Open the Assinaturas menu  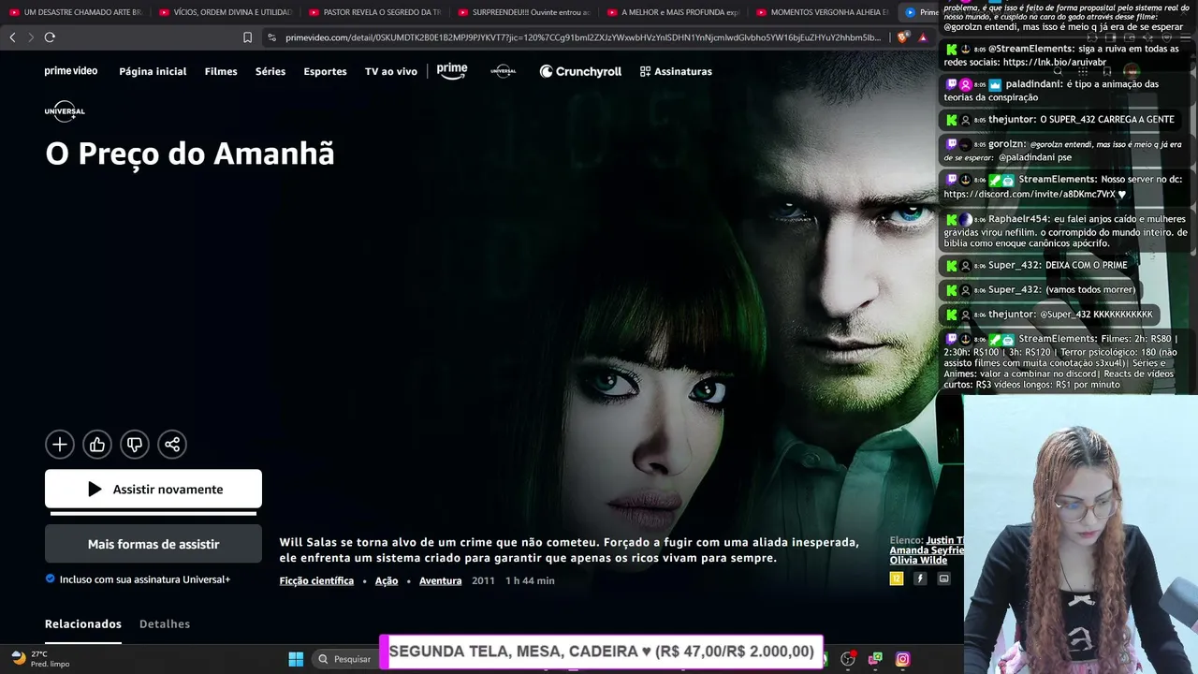(x=676, y=71)
